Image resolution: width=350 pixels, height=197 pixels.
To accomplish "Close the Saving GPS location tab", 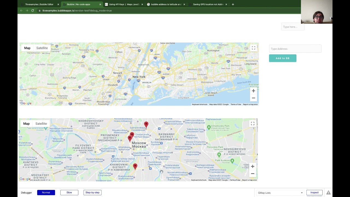I will [226, 4].
